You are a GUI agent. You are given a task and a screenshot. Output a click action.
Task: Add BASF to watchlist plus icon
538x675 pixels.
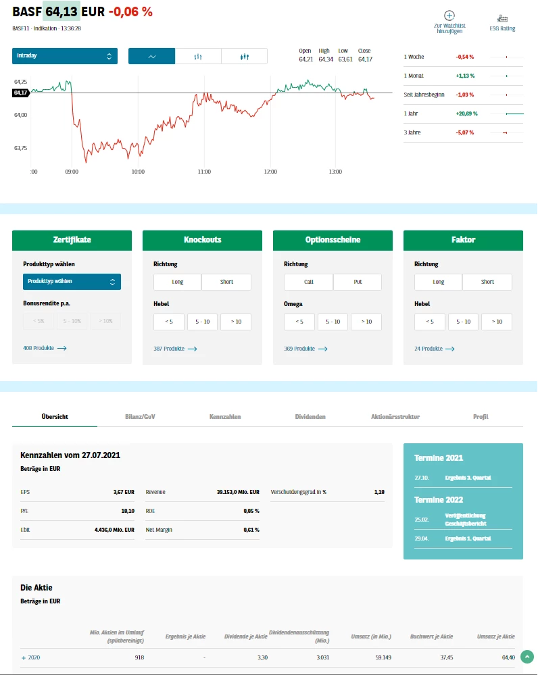pyautogui.click(x=449, y=16)
